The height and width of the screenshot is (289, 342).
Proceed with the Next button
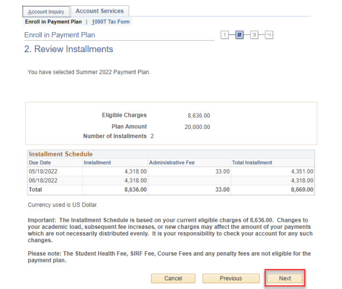(x=285, y=278)
